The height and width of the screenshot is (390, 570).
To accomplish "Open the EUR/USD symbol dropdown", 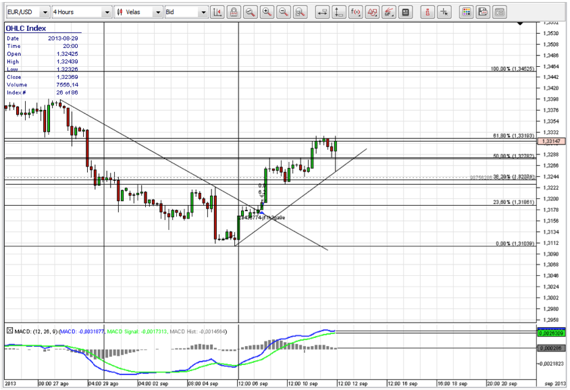I will pyautogui.click(x=41, y=11).
